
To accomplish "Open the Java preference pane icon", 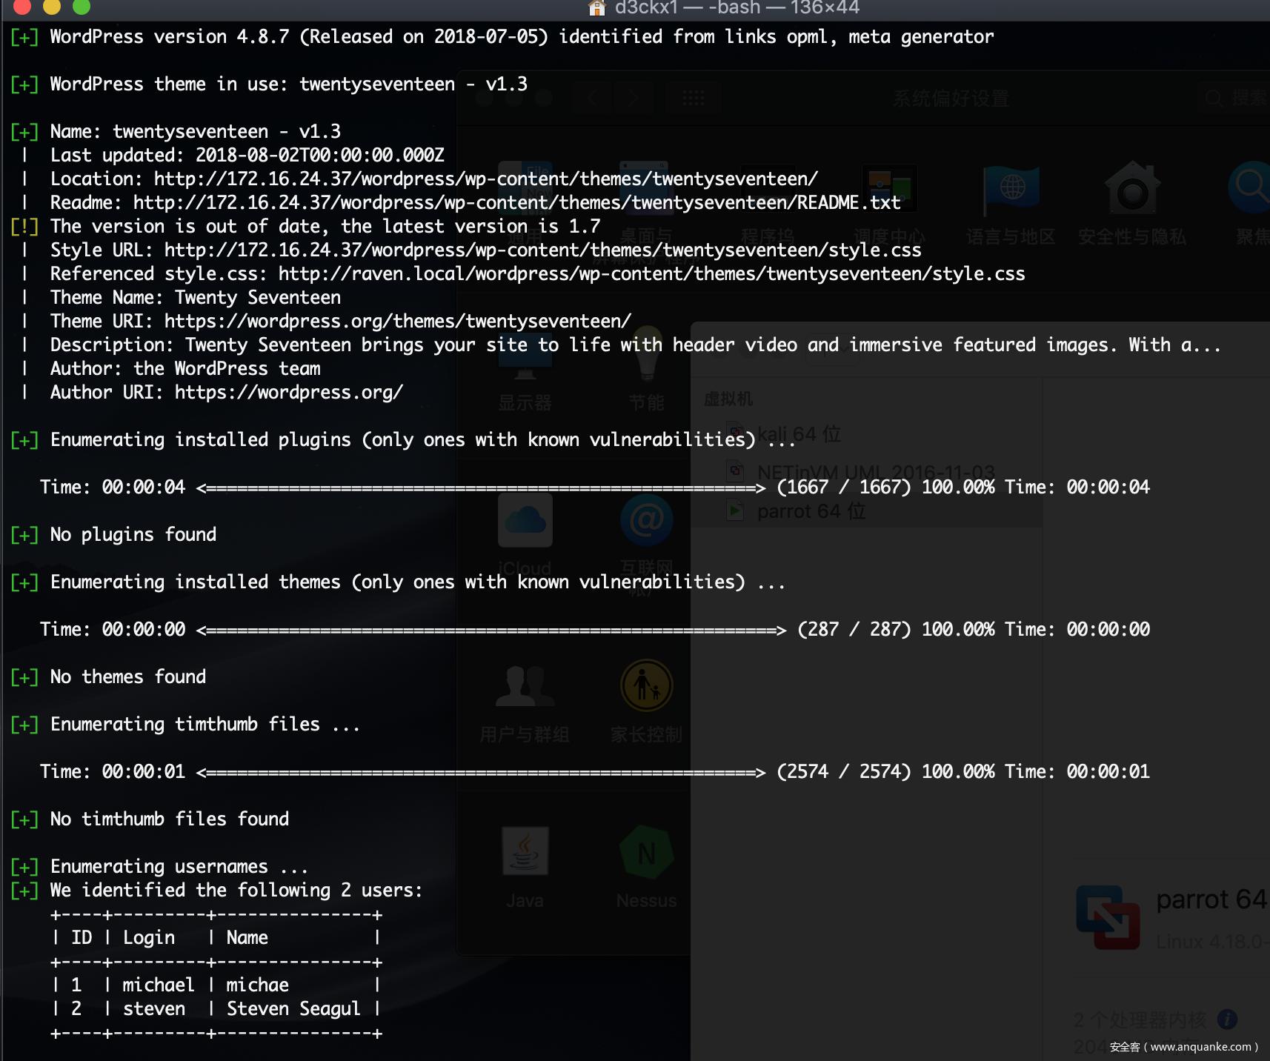I will click(525, 851).
